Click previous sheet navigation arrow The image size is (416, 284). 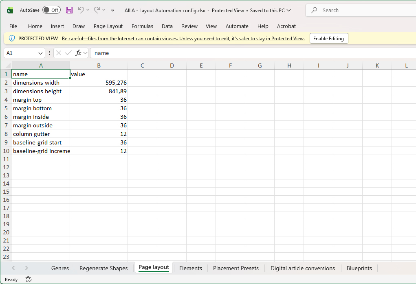point(13,268)
